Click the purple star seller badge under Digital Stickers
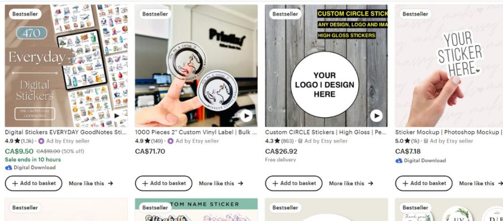This screenshot has height=221, width=503. (x=41, y=141)
